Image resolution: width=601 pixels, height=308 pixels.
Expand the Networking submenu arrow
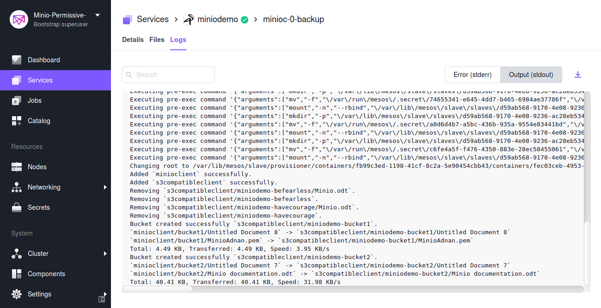pos(105,187)
